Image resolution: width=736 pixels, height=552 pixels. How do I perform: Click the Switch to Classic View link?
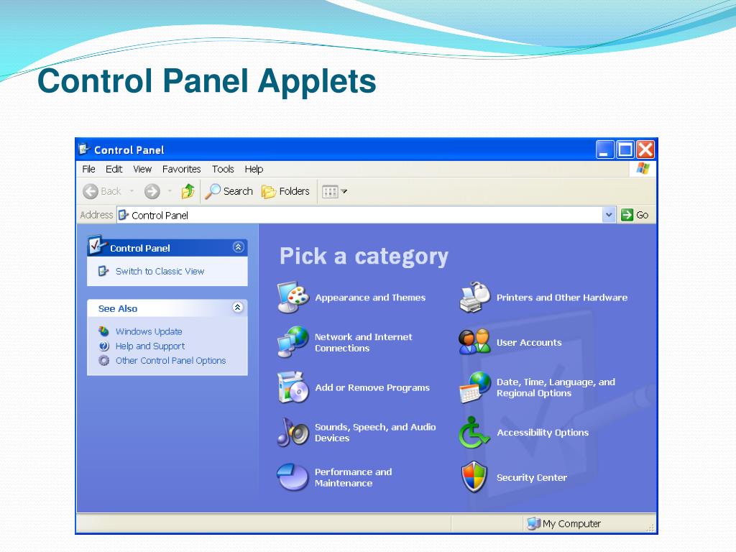click(160, 271)
